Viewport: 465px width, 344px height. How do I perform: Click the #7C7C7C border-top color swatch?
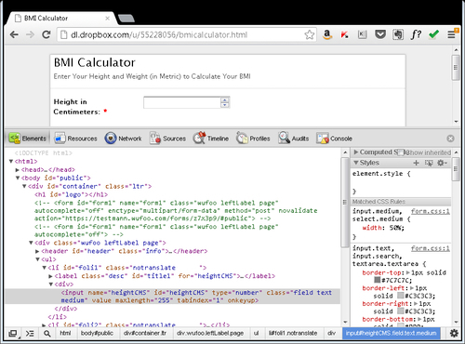(378, 280)
